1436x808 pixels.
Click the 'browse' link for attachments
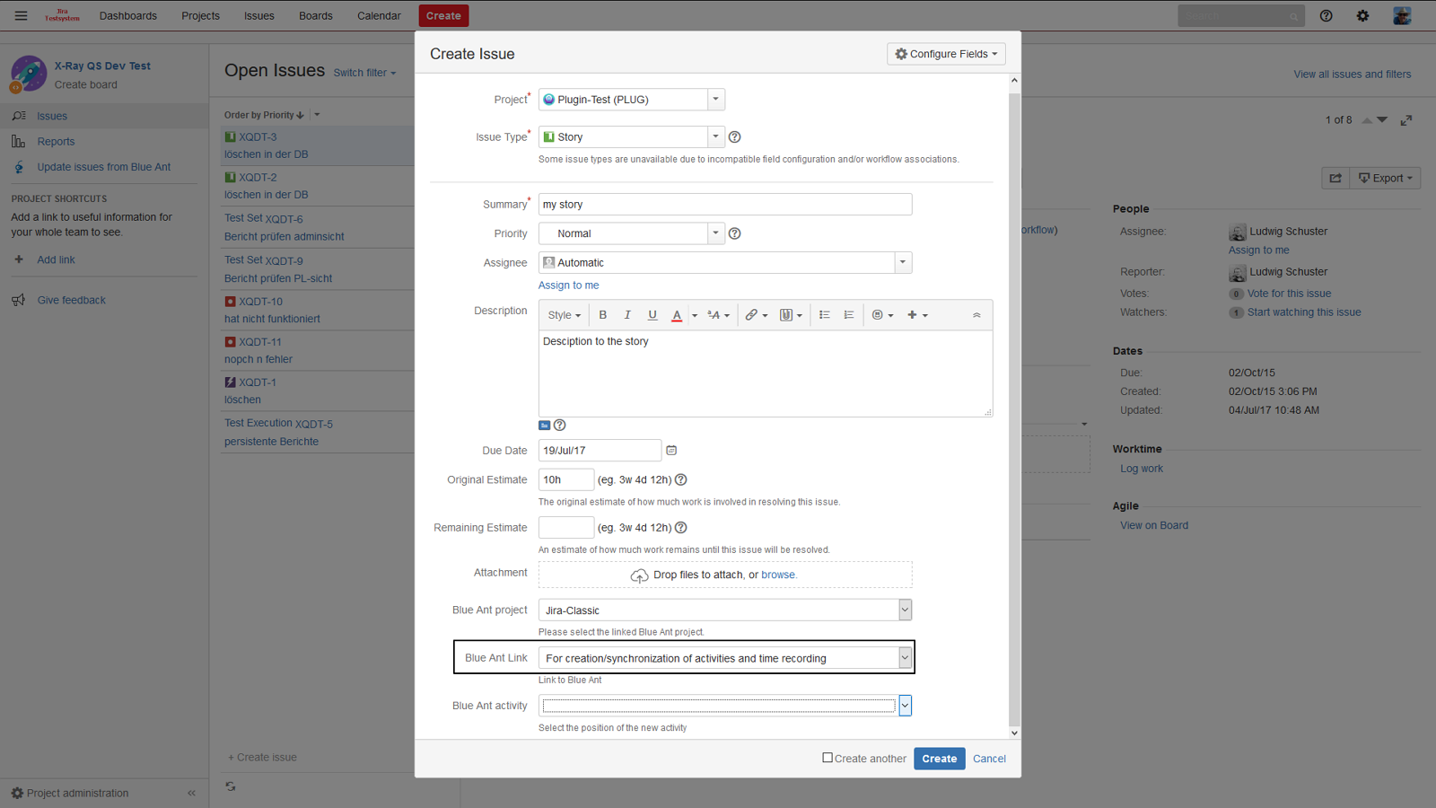778,575
